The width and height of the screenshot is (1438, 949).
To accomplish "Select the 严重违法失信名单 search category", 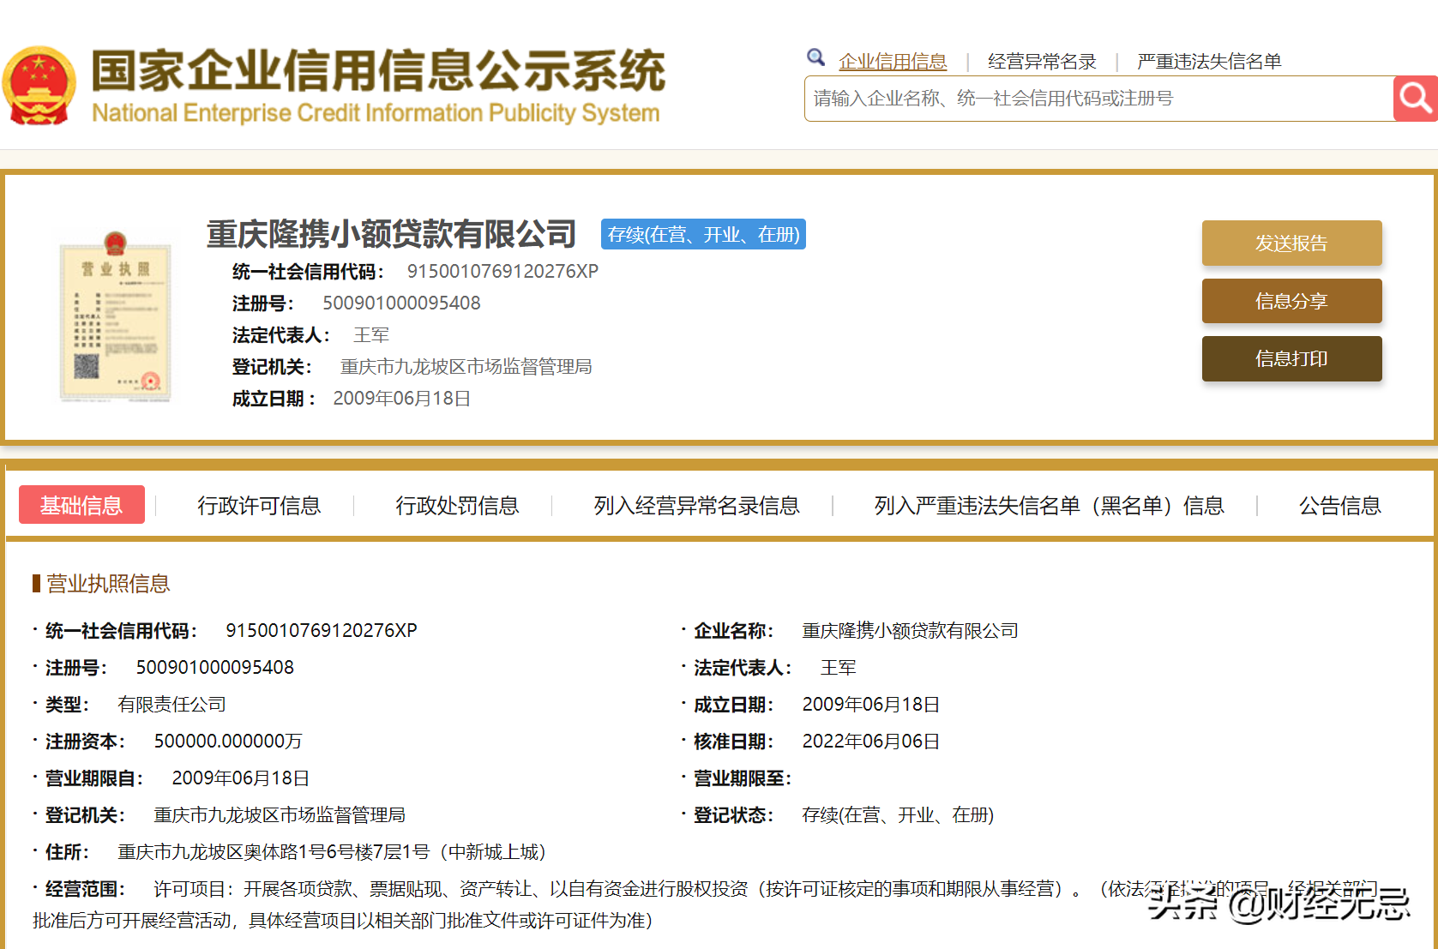I will pos(1209,62).
